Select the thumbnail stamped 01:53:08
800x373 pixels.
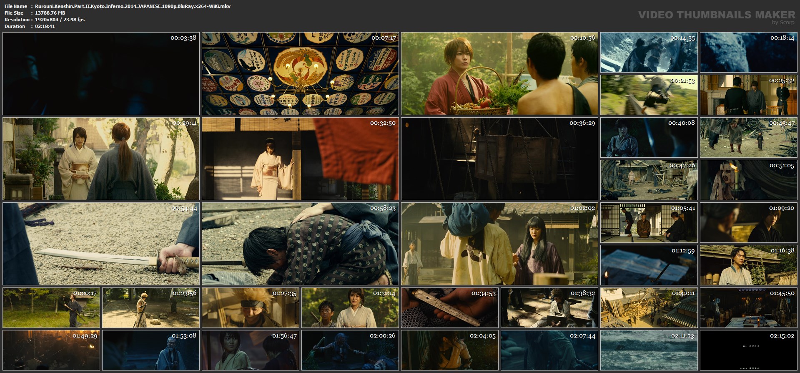(151, 350)
